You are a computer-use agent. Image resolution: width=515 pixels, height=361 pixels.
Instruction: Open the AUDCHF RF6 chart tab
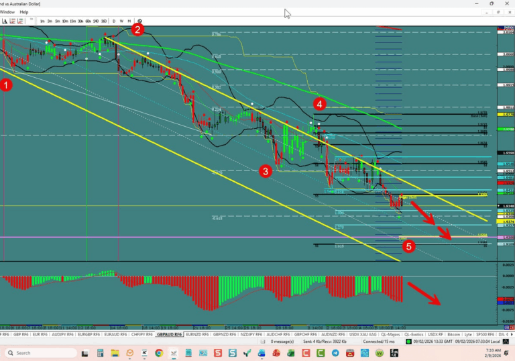[278, 334]
